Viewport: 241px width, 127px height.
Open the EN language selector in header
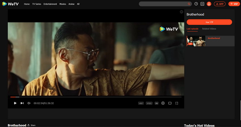click(x=202, y=4)
